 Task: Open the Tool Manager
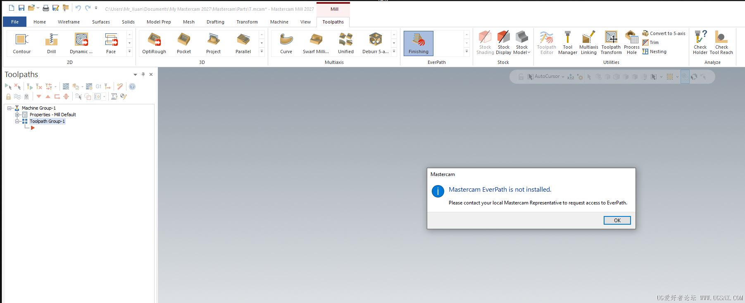(567, 43)
